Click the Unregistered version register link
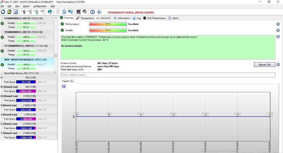This screenshot has height=153, width=283. click(131, 12)
